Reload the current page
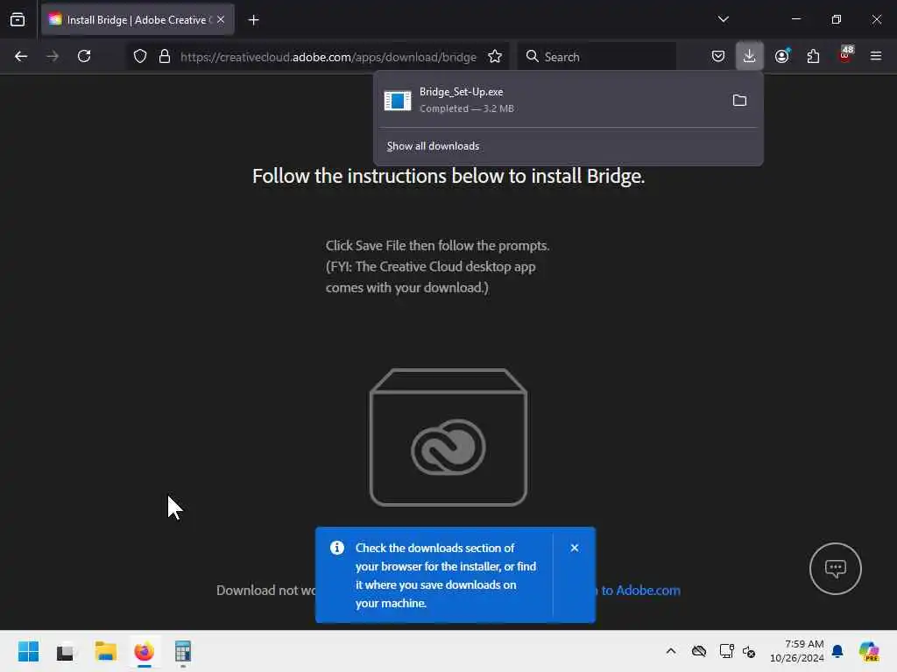The width and height of the screenshot is (897, 672). [x=84, y=57]
